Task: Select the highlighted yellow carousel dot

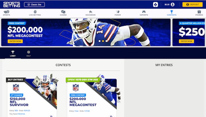Action: (x=103, y=41)
